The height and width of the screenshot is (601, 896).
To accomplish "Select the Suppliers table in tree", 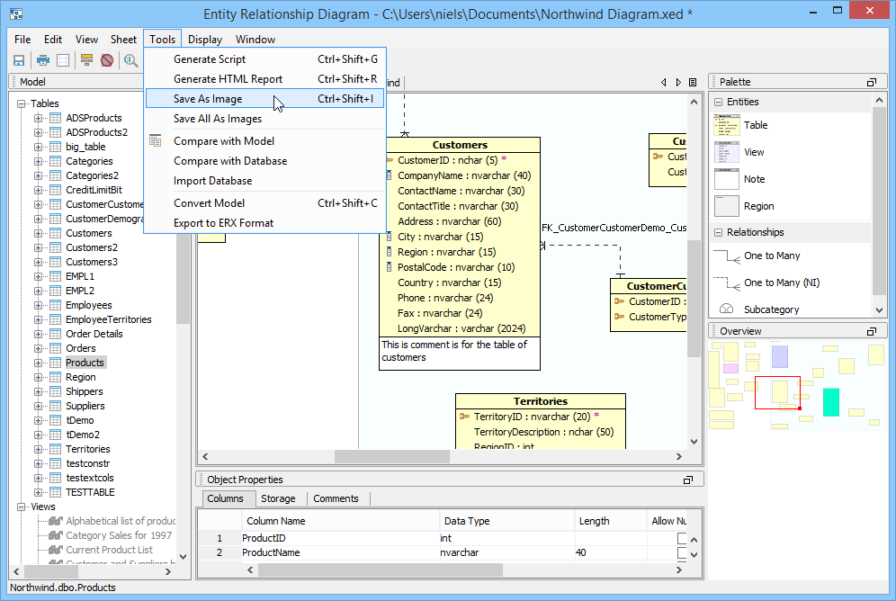I will 85,406.
